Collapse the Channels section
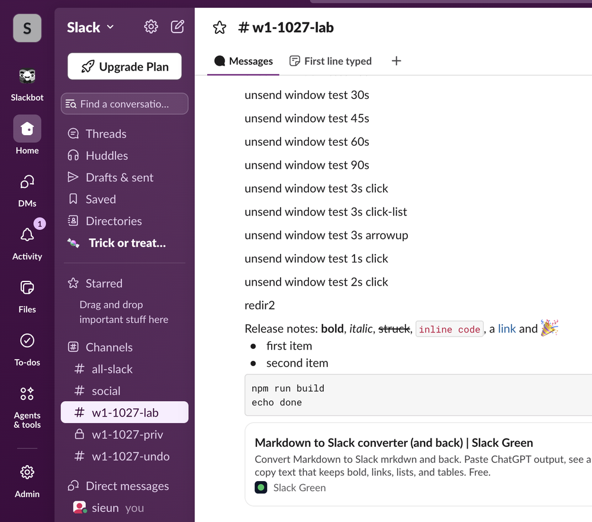 109,347
